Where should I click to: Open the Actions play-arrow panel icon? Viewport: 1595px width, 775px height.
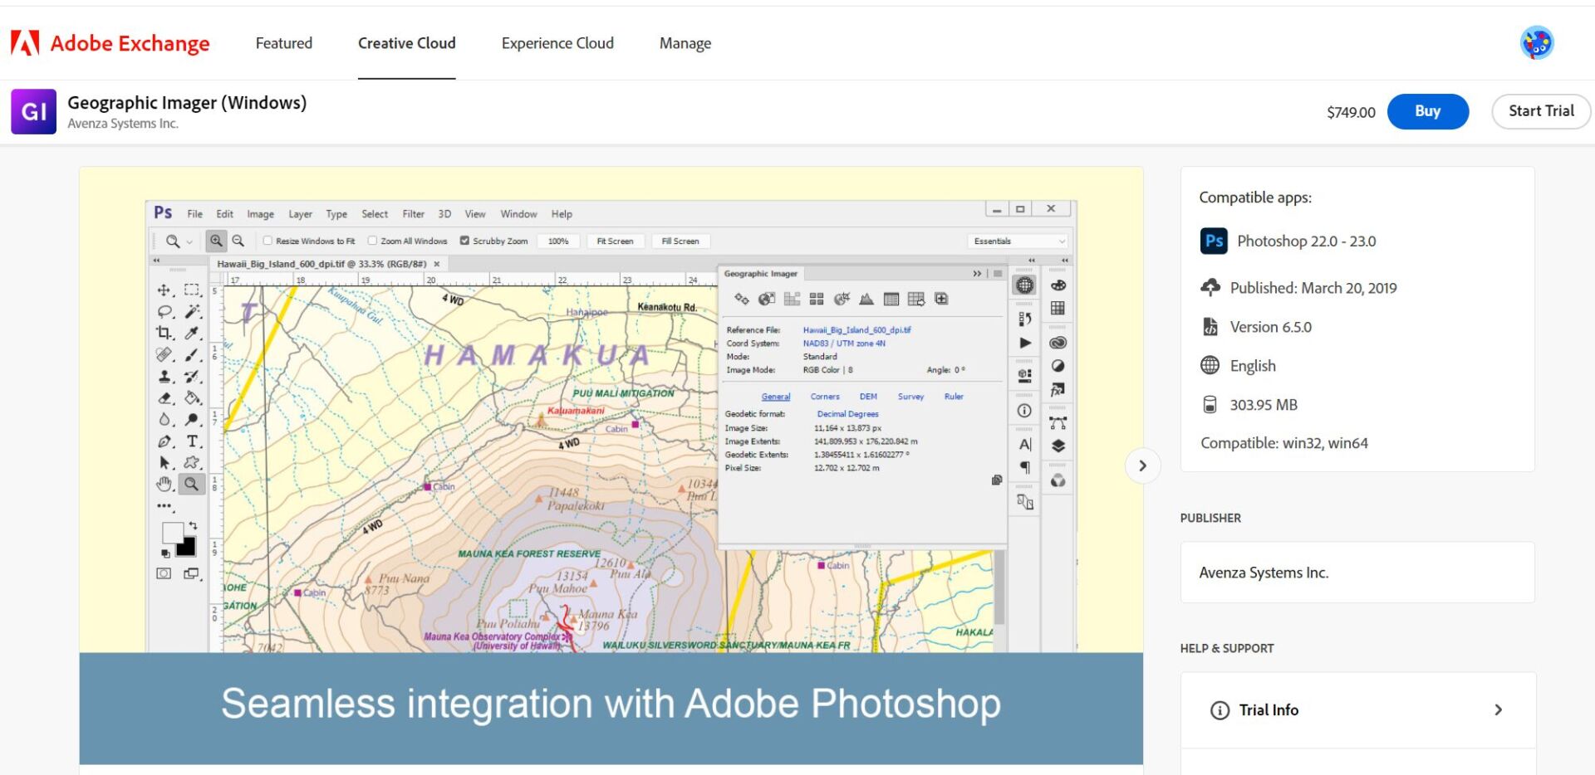[1025, 343]
